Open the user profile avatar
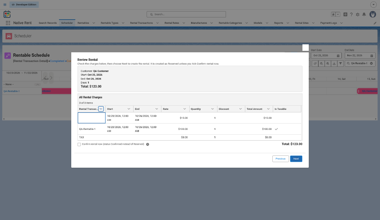Screen dimensions: 380x220 tap(373, 14)
